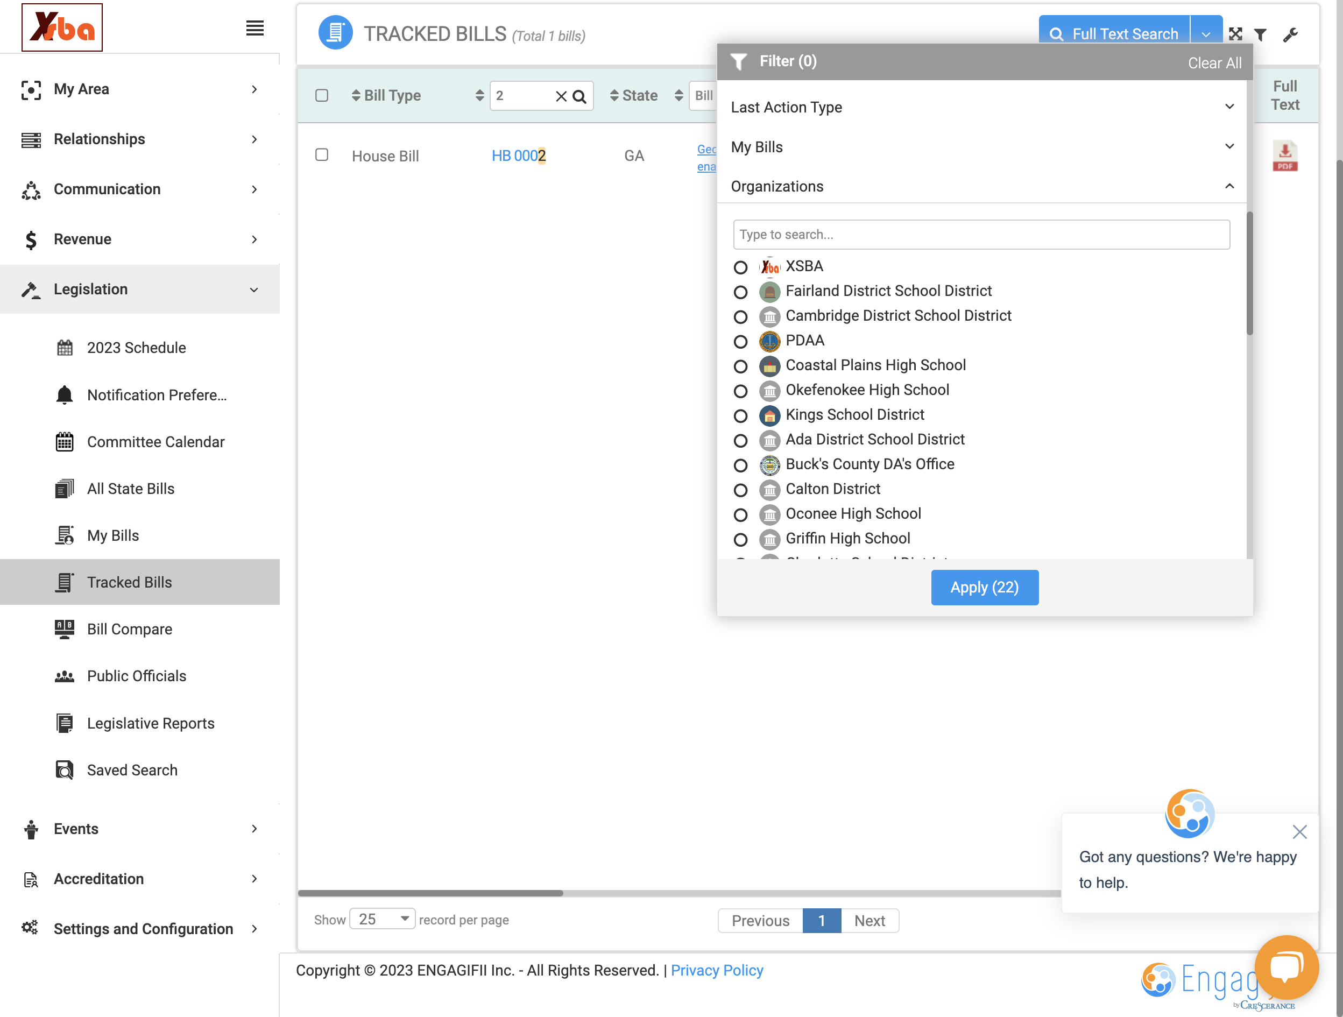The image size is (1343, 1017).
Task: Click Apply (22) button
Action: coord(984,587)
